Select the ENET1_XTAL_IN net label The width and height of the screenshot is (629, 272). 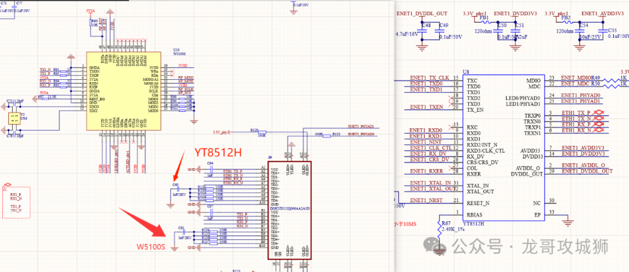click(x=430, y=182)
